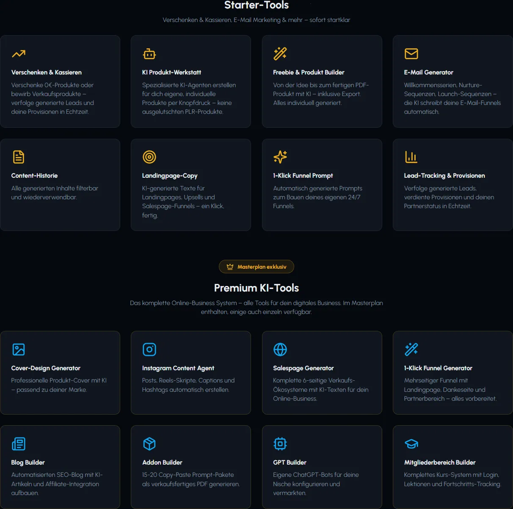Screen dimensions: 513x509
Task: Click the target icon of Landingpage-Copy
Action: pyautogui.click(x=149, y=157)
